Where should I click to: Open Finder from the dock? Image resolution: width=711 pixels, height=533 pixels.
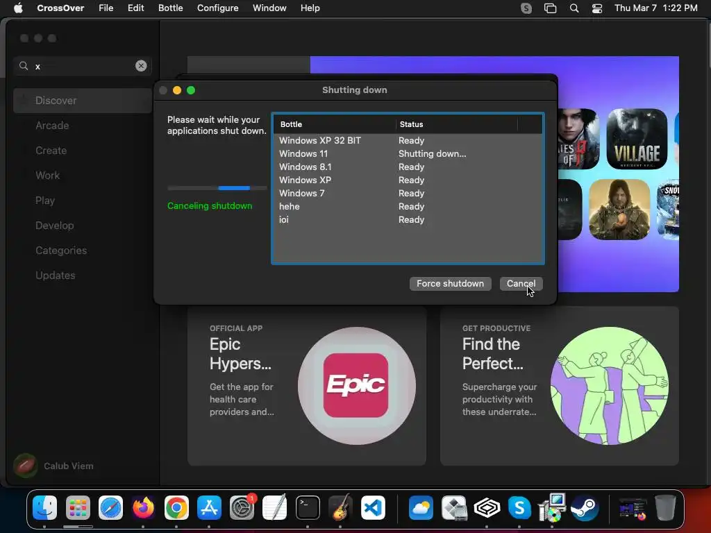[x=45, y=507]
